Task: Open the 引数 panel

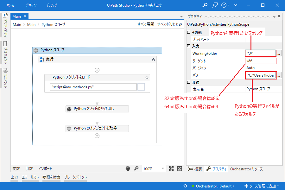Action: [29, 168]
